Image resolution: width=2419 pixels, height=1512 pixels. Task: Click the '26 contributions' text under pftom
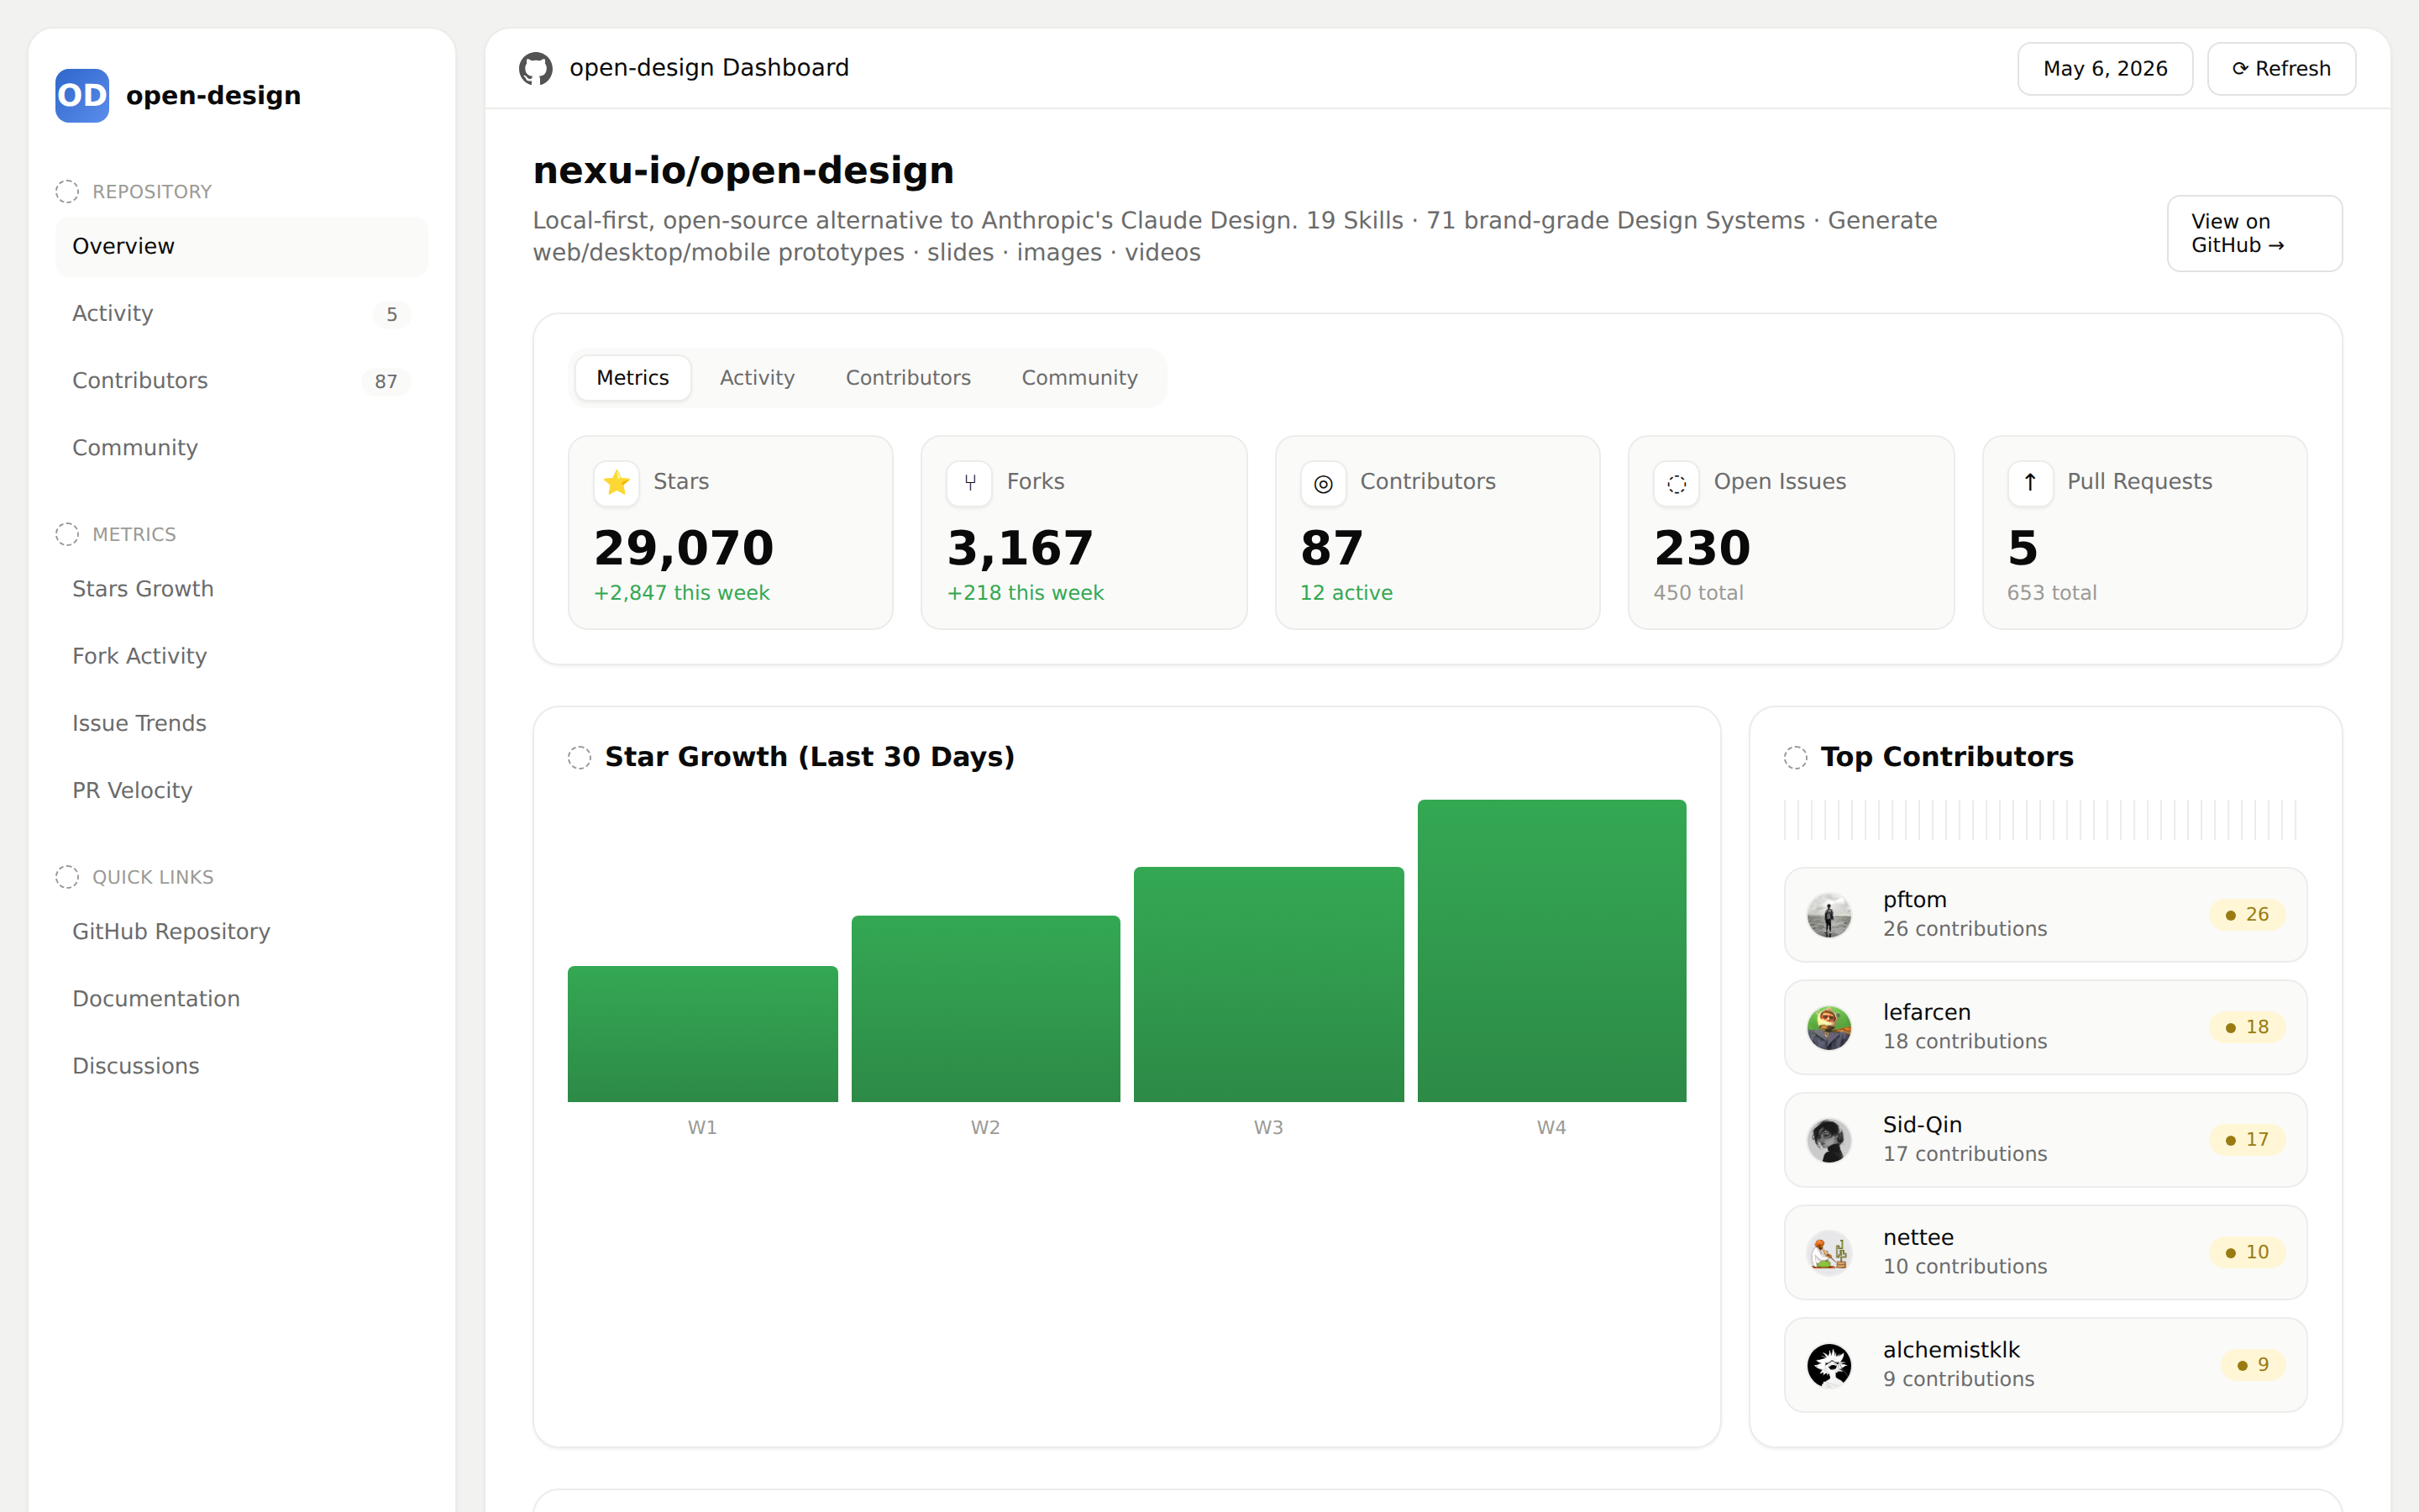[1965, 929]
